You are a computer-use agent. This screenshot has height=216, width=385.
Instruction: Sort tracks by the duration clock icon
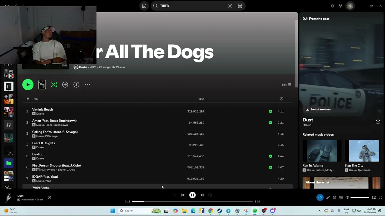point(282,99)
